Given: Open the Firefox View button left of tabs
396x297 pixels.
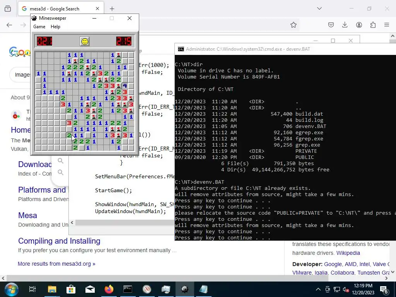Looking at the screenshot, I should coord(8,9).
